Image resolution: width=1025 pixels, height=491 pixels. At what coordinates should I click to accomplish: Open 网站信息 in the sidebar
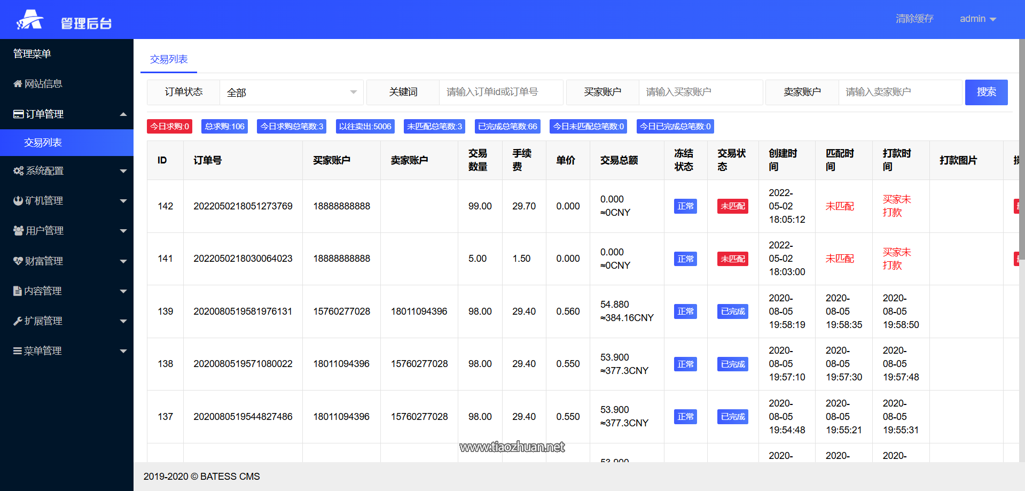coord(67,84)
